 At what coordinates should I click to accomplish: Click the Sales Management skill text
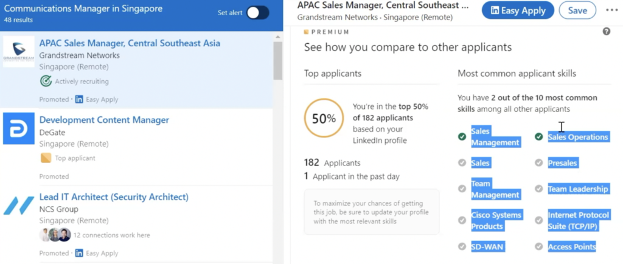[x=495, y=137]
